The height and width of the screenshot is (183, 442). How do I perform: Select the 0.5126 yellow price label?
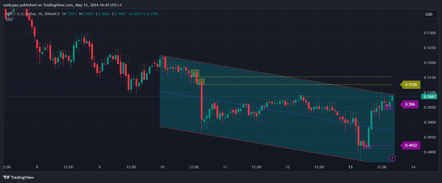tap(411, 84)
